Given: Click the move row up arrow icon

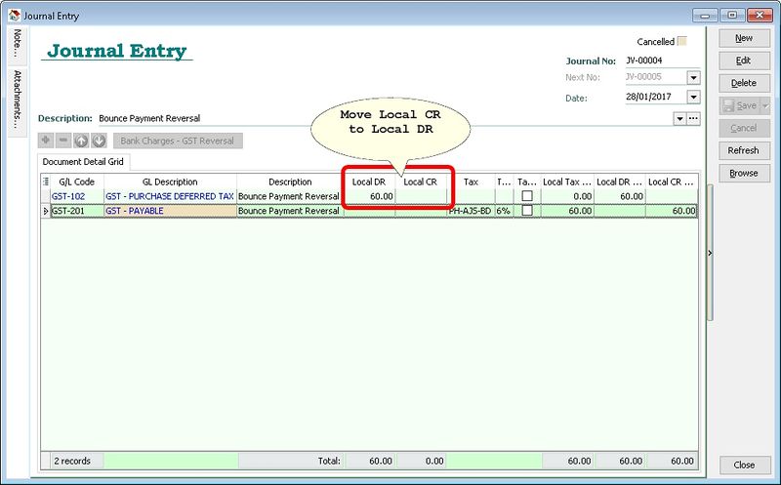Looking at the screenshot, I should click(81, 141).
